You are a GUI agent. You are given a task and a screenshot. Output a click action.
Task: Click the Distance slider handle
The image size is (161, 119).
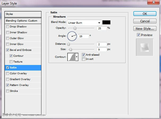69,44
